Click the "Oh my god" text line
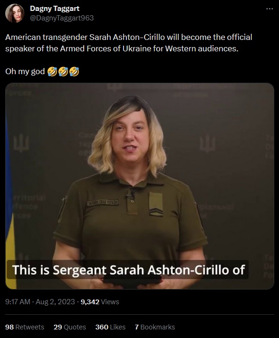The width and height of the screenshot is (279, 338). 25,71
